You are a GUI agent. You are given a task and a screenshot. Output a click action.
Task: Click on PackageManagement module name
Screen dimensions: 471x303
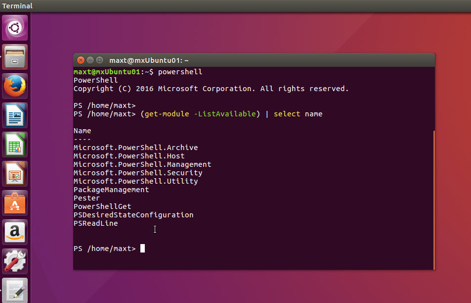pyautogui.click(x=111, y=190)
